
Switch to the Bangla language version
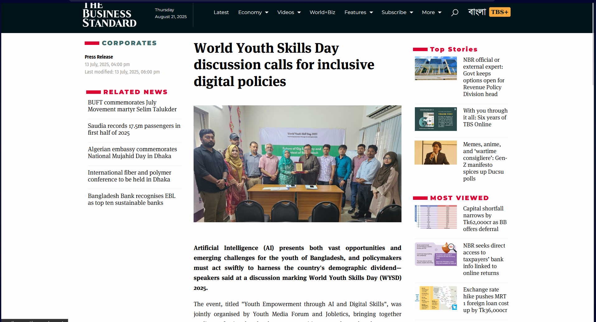pos(476,12)
